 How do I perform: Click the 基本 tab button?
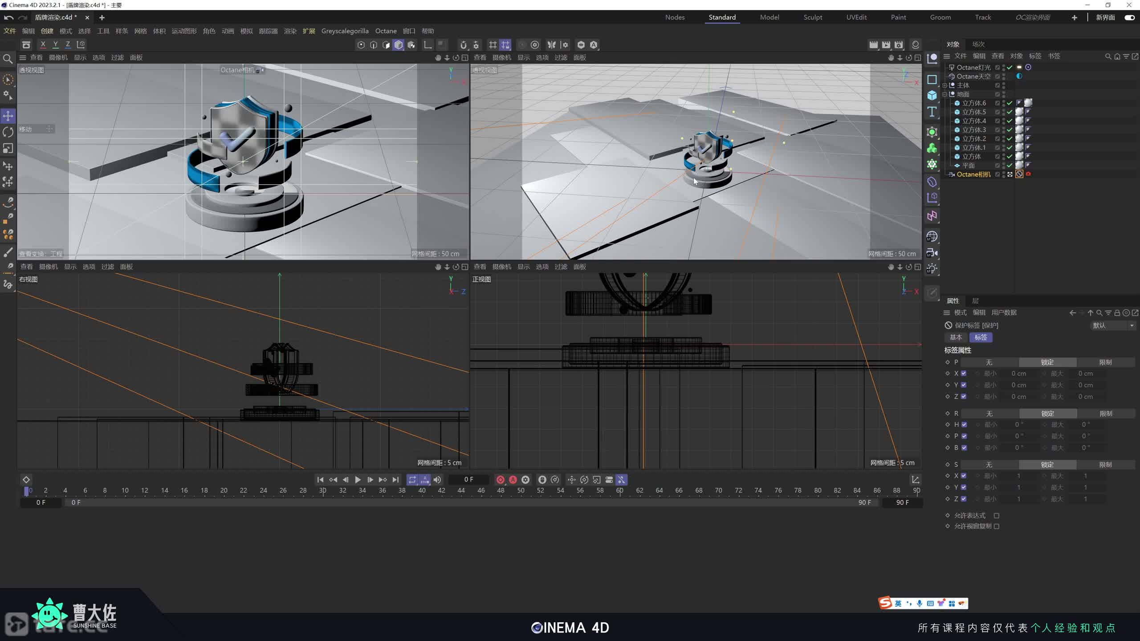(956, 337)
